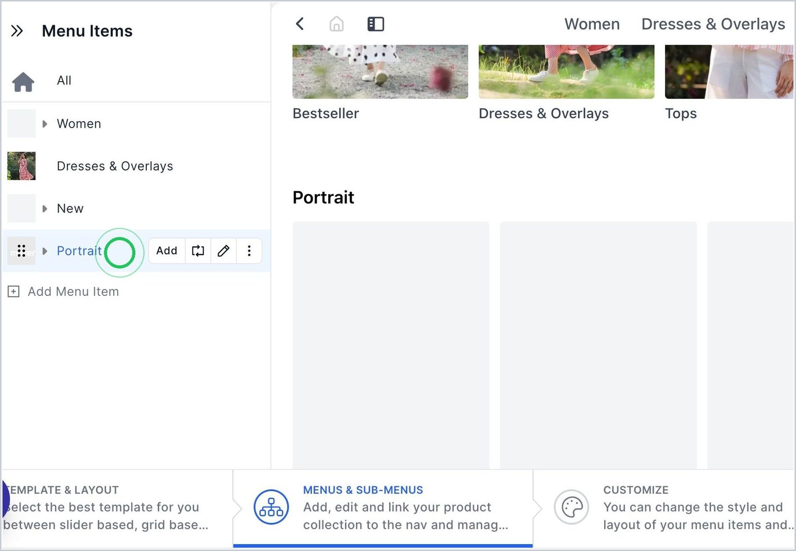Screen dimensions: 796x551
Task: Select Women in the menu tree
Action: tap(79, 124)
